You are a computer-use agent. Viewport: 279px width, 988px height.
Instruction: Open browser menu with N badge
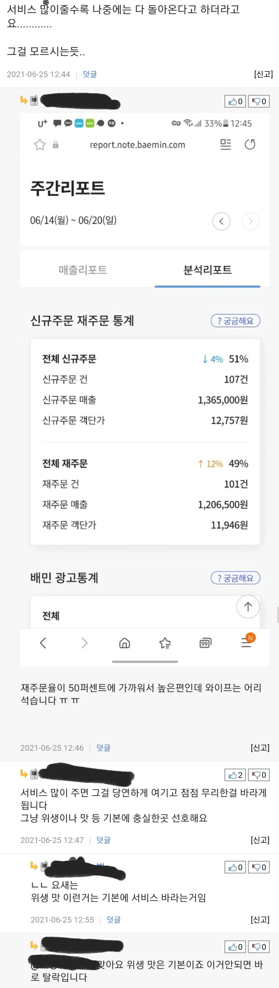pos(246,642)
